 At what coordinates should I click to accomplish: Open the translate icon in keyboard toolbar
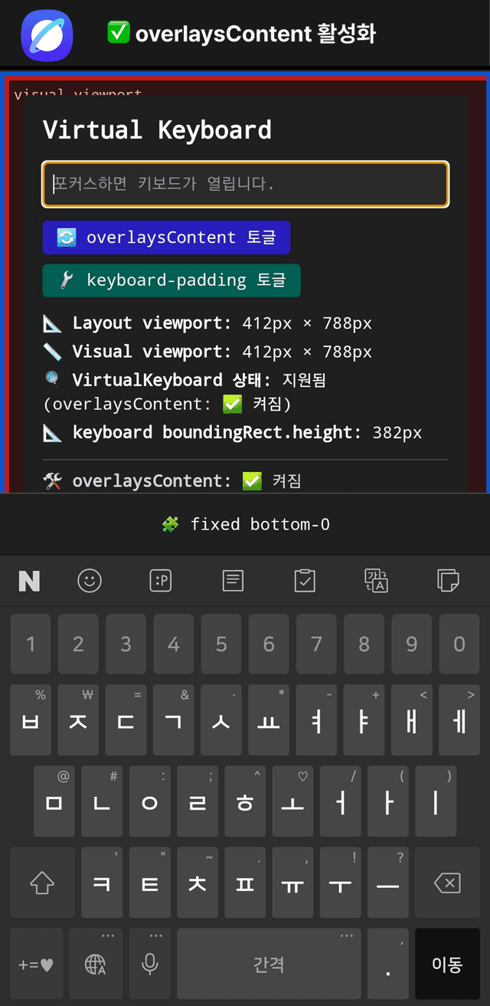click(376, 581)
